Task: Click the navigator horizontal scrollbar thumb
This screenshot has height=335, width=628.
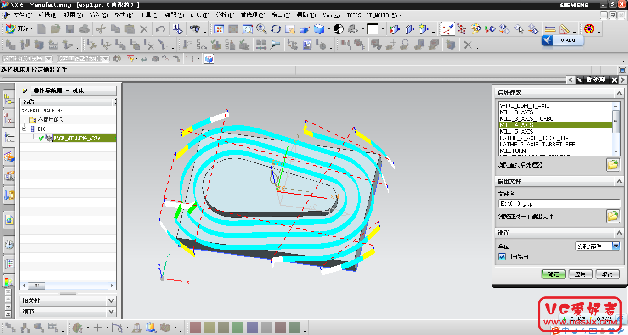Action: click(37, 285)
